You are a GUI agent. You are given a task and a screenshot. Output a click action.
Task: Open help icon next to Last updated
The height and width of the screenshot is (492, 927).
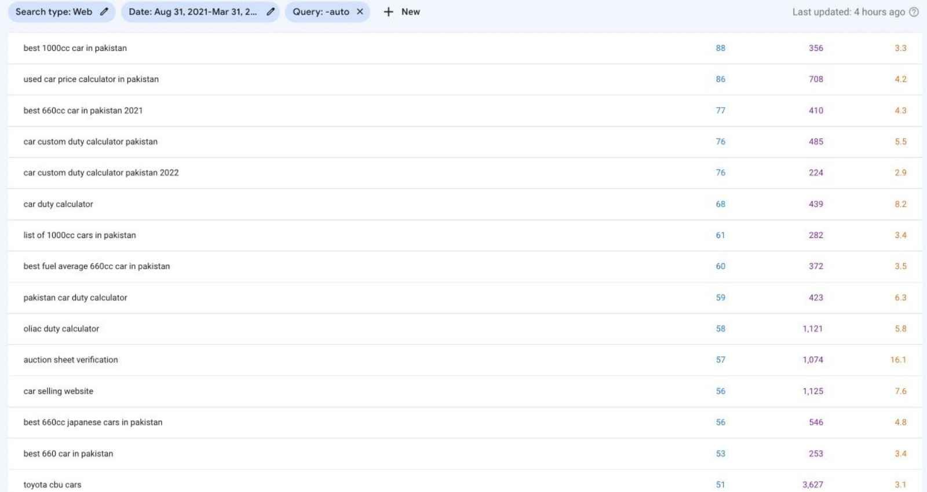(x=914, y=12)
